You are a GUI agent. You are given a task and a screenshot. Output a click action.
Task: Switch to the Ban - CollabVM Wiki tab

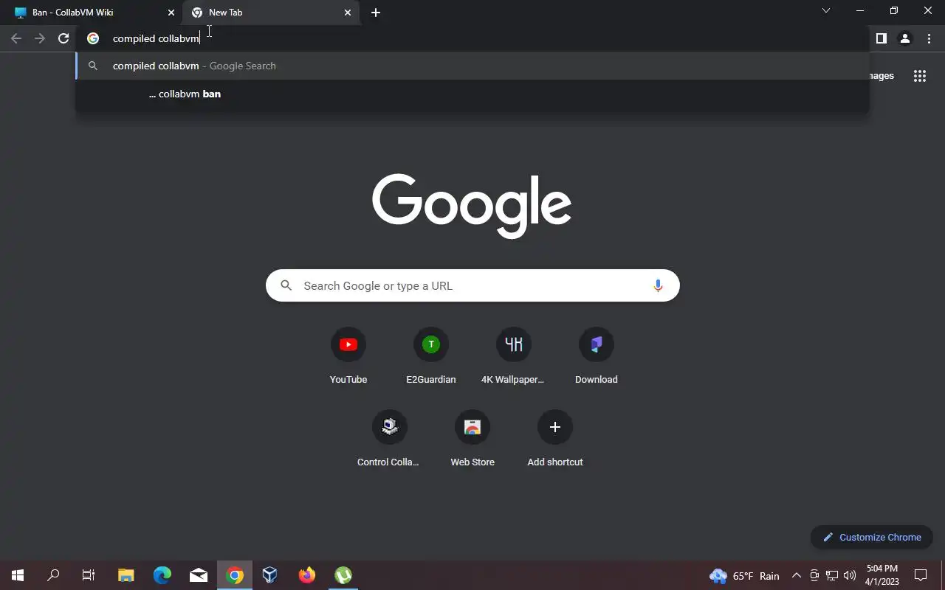[92, 13]
